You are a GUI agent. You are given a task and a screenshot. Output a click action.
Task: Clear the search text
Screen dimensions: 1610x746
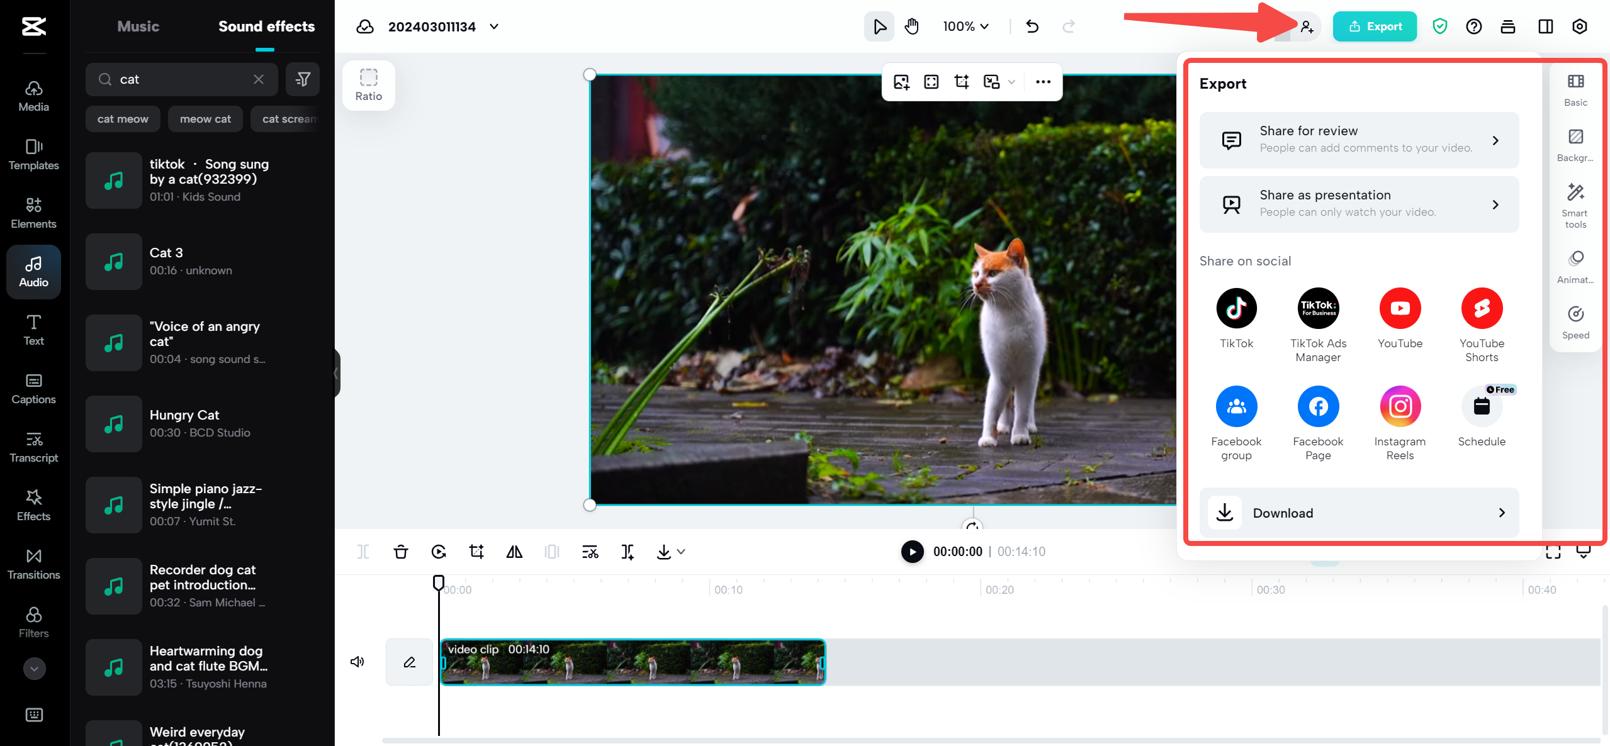[259, 79]
